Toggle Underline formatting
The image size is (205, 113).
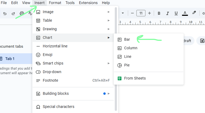(x=176, y=13)
